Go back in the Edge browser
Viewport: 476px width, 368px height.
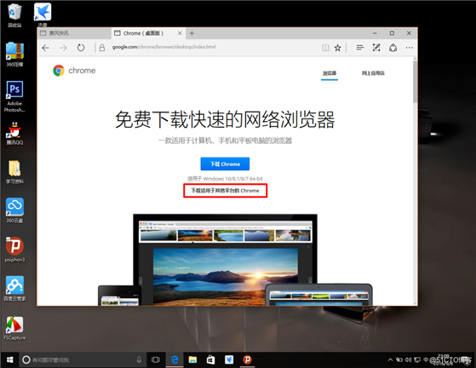[45, 48]
